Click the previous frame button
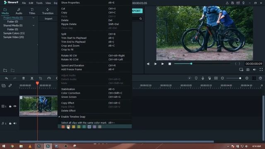 pyautogui.click(x=148, y=64)
